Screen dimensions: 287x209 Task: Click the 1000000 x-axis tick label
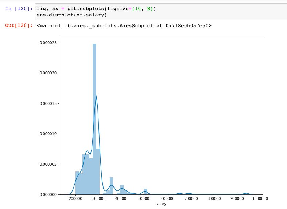tap(260, 199)
